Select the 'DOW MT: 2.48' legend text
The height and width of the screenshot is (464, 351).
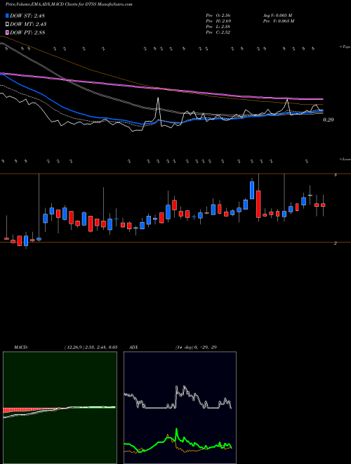coord(28,25)
